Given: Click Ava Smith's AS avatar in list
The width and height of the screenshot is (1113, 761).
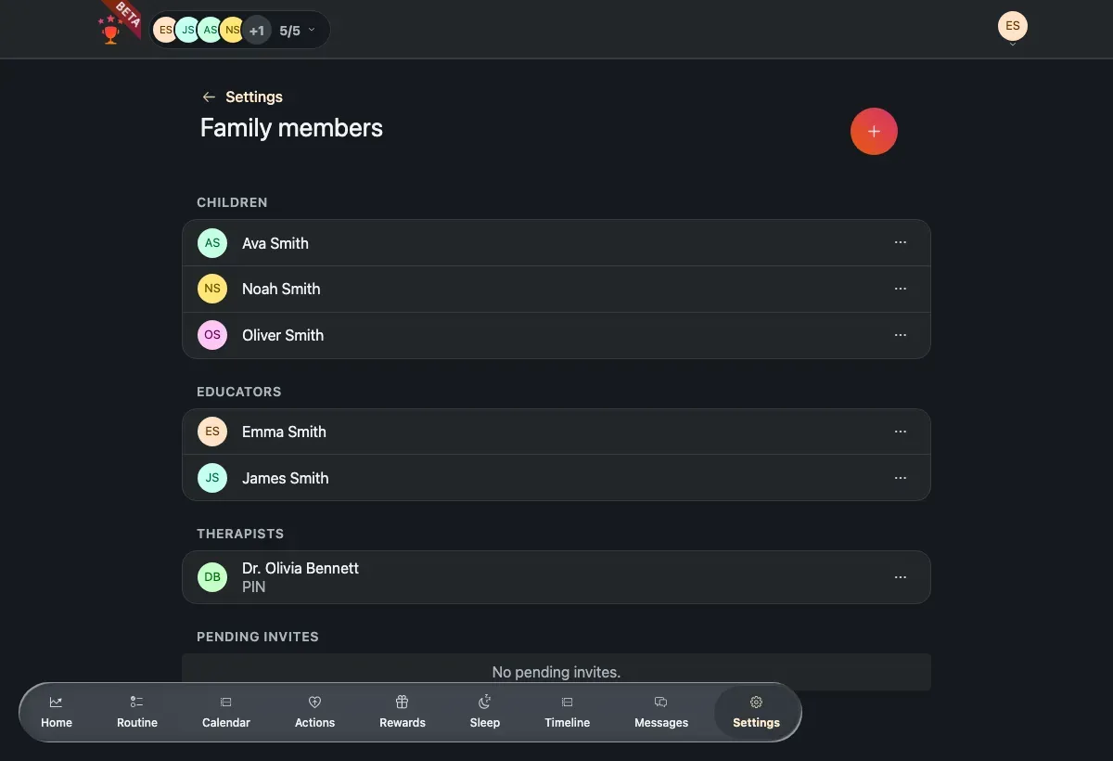Looking at the screenshot, I should tap(212, 243).
